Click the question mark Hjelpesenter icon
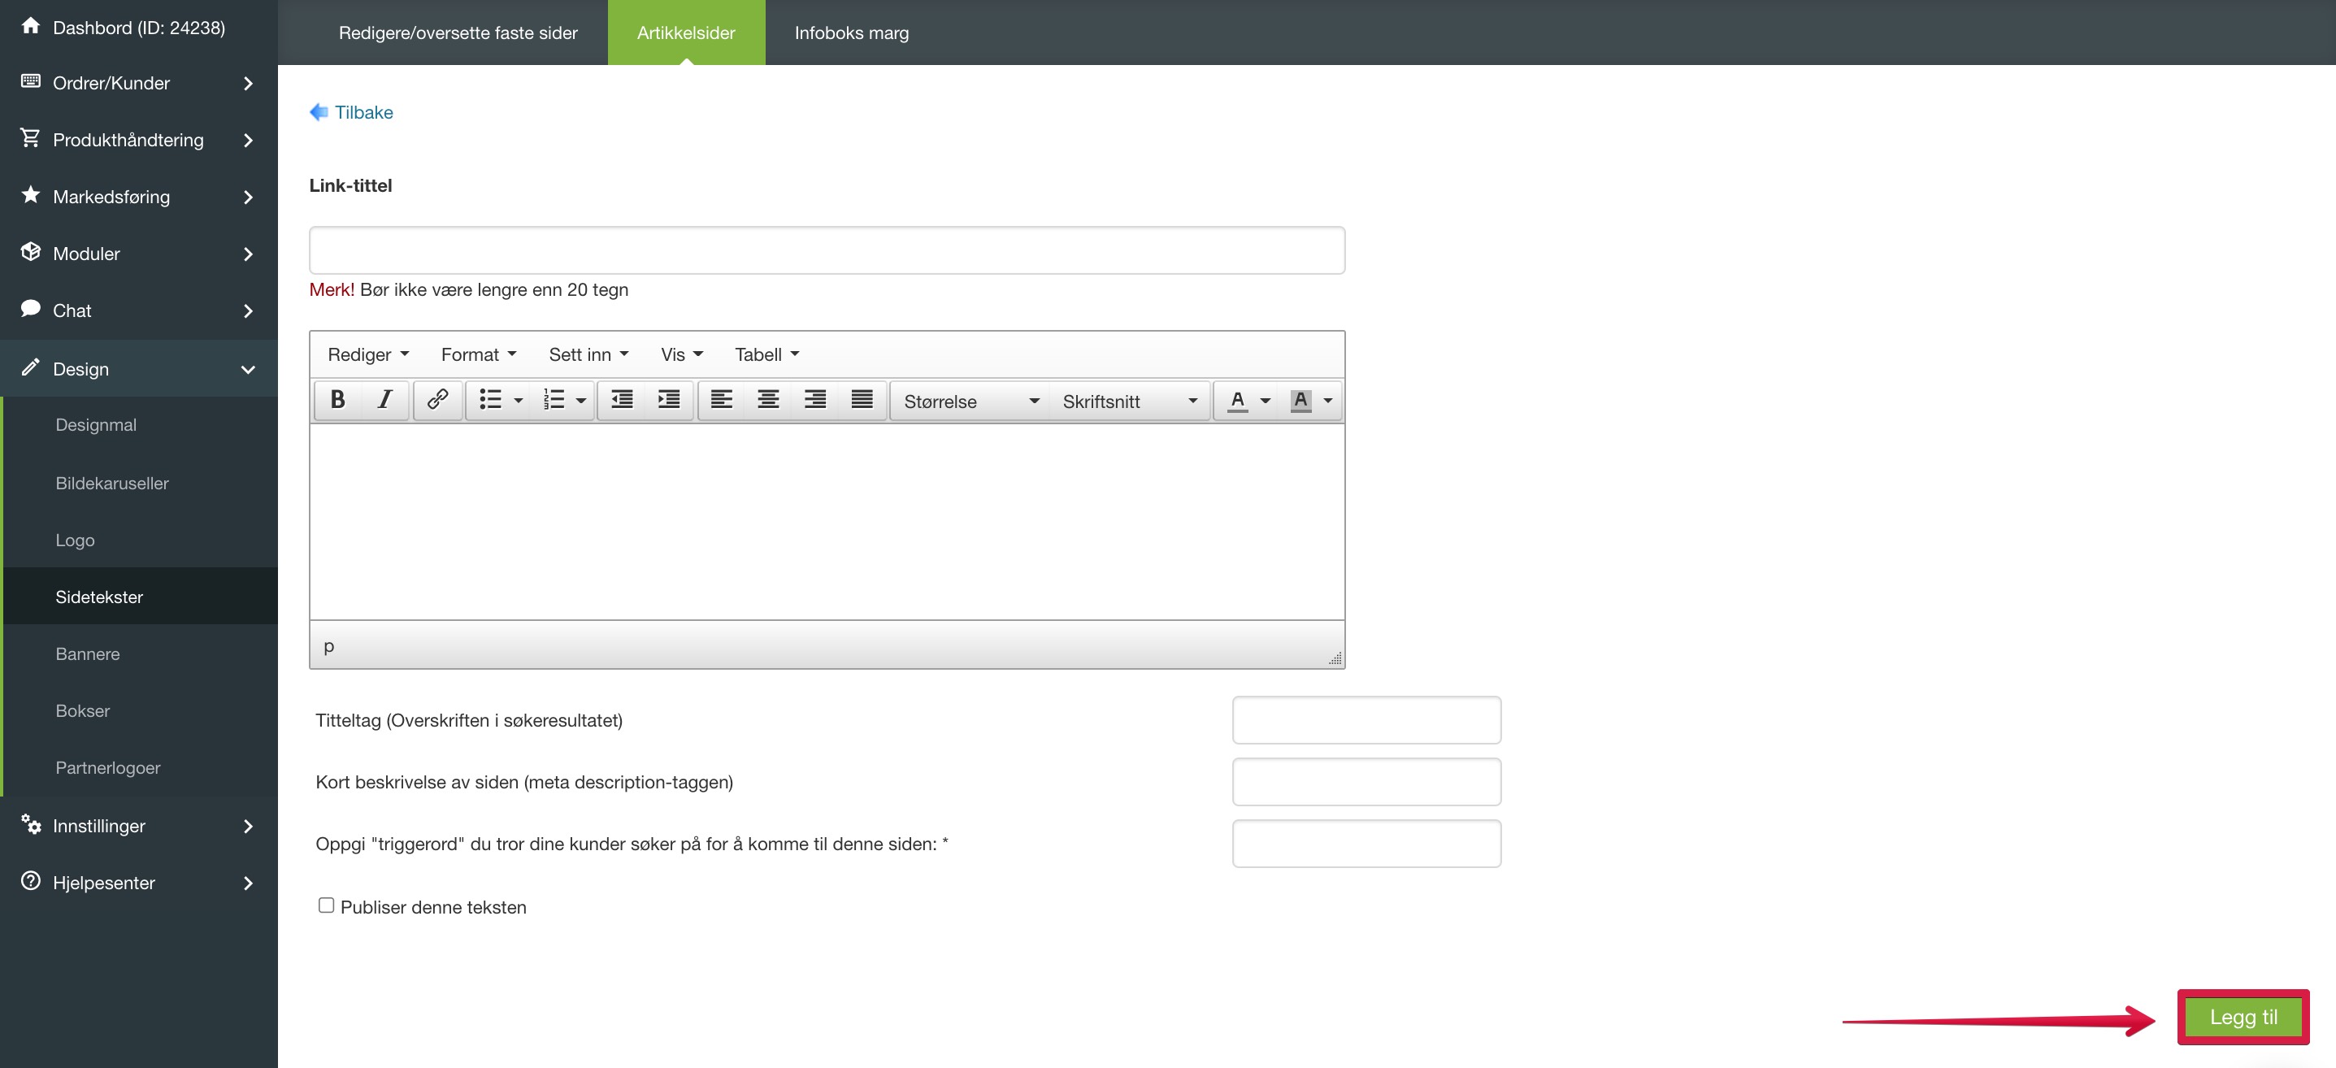The image size is (2336, 1068). pyautogui.click(x=30, y=880)
